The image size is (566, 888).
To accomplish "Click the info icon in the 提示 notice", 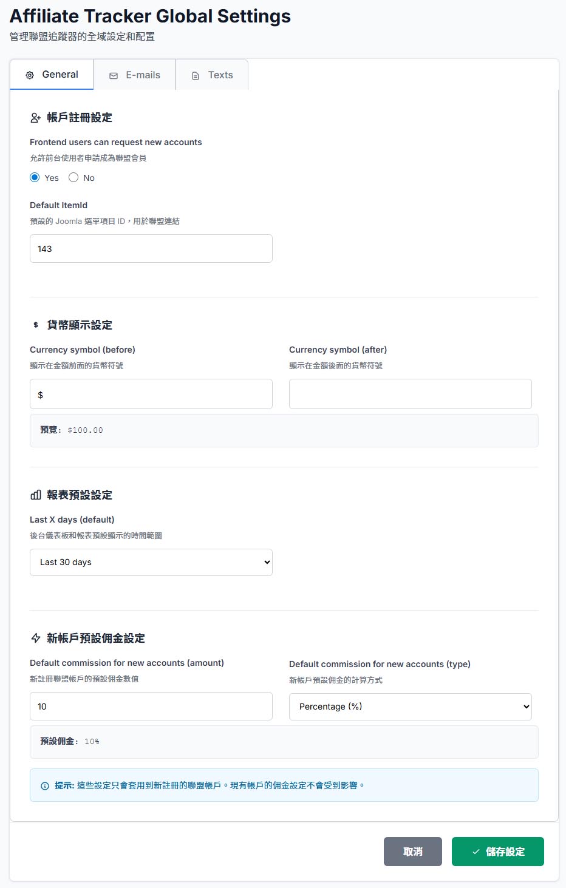I will [45, 786].
